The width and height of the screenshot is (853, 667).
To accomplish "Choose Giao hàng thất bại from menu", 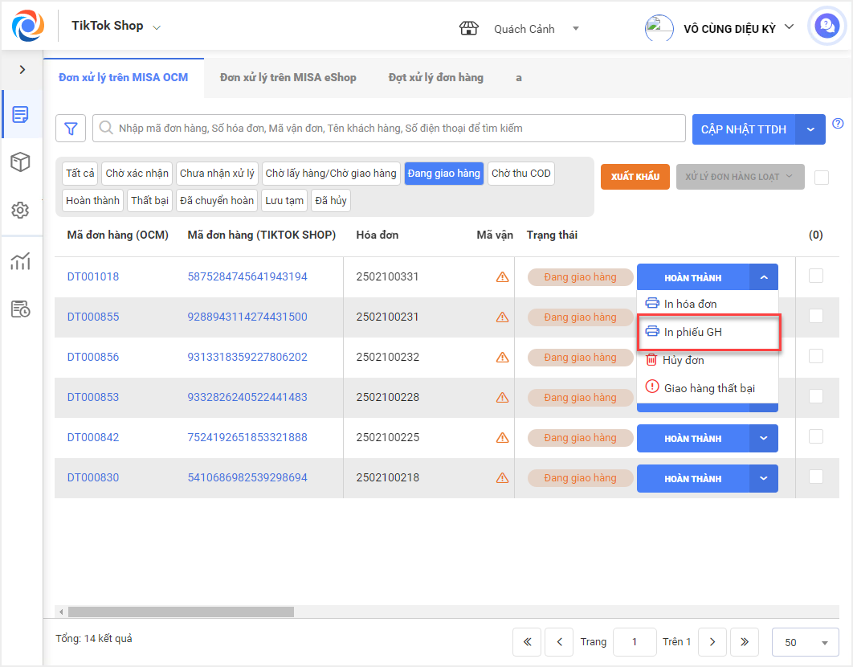I will 708,388.
